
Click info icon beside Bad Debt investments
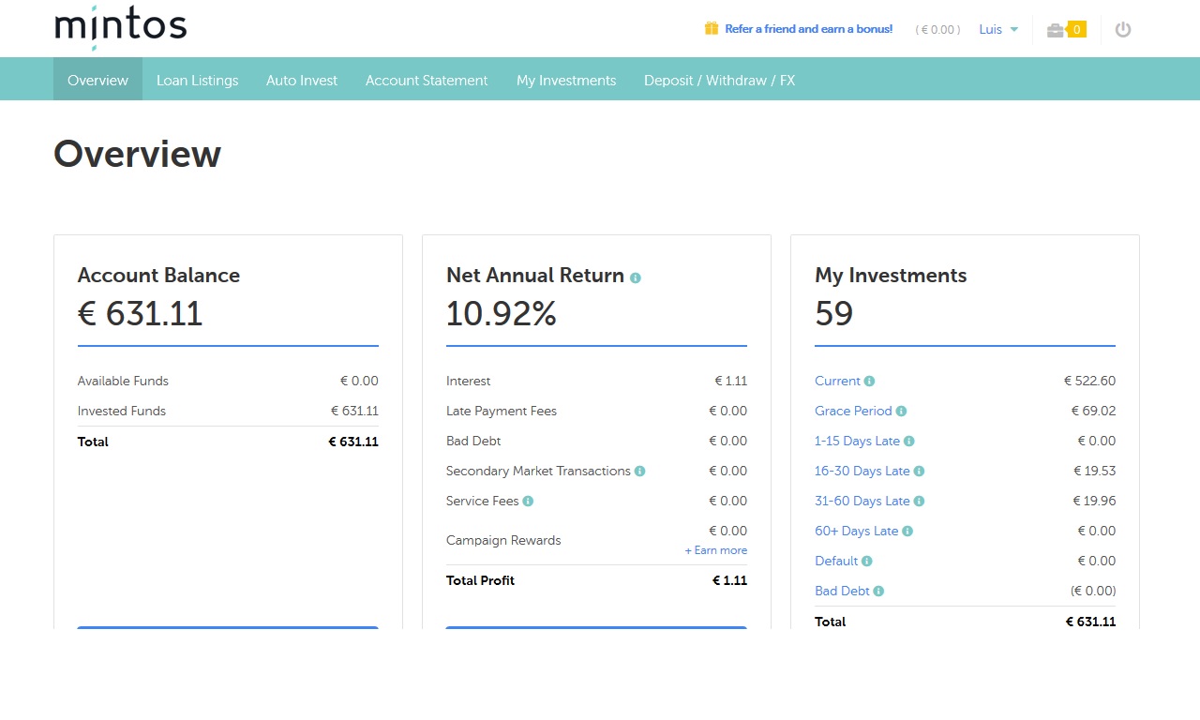[x=878, y=592]
